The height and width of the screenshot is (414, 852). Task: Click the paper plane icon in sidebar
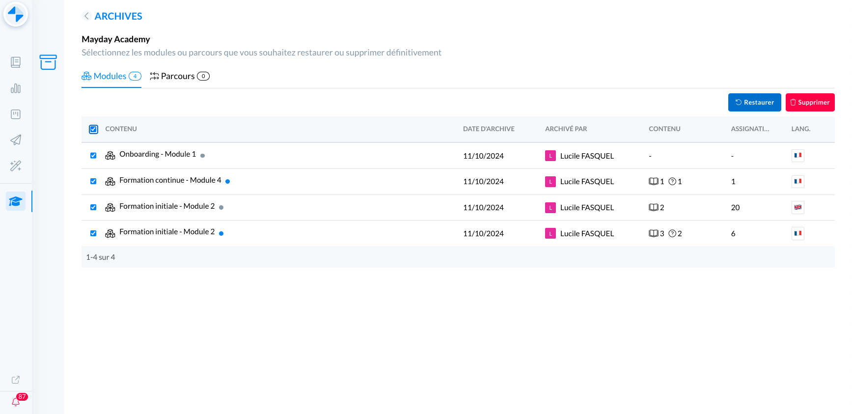[x=16, y=140]
